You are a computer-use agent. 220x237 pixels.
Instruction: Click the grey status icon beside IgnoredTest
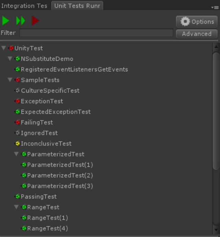17,133
